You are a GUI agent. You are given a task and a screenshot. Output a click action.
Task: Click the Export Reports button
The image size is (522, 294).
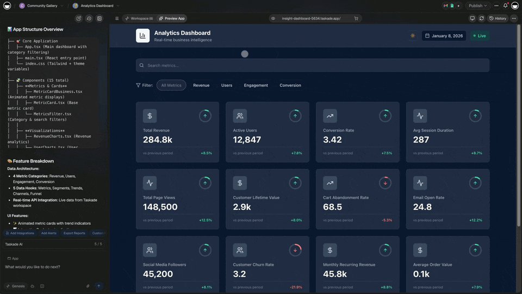pyautogui.click(x=74, y=233)
